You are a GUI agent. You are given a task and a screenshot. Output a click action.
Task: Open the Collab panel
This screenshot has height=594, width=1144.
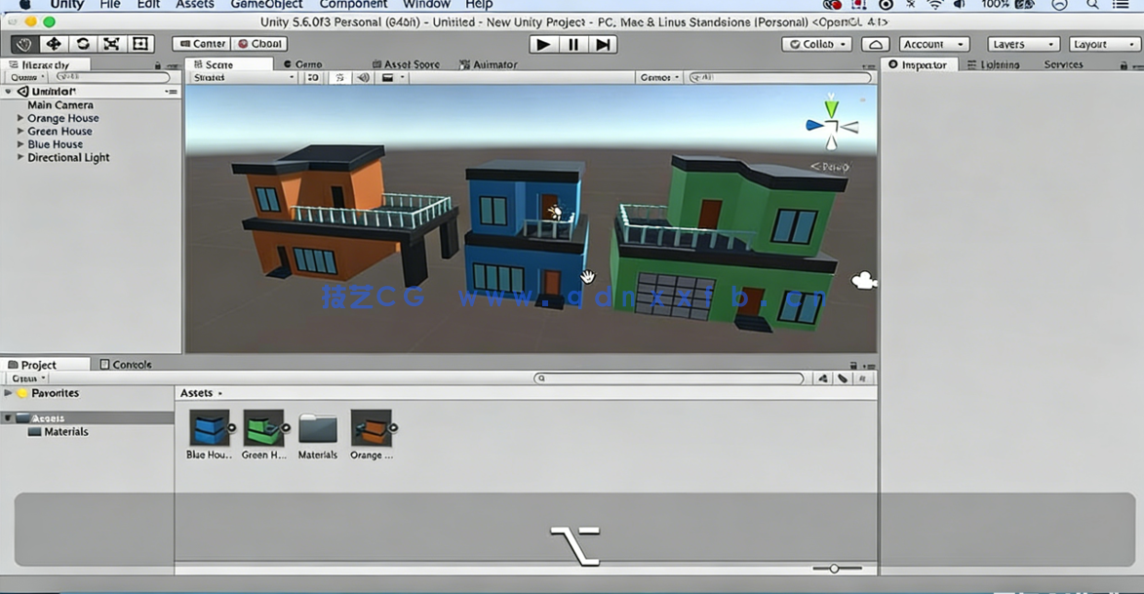(x=815, y=43)
